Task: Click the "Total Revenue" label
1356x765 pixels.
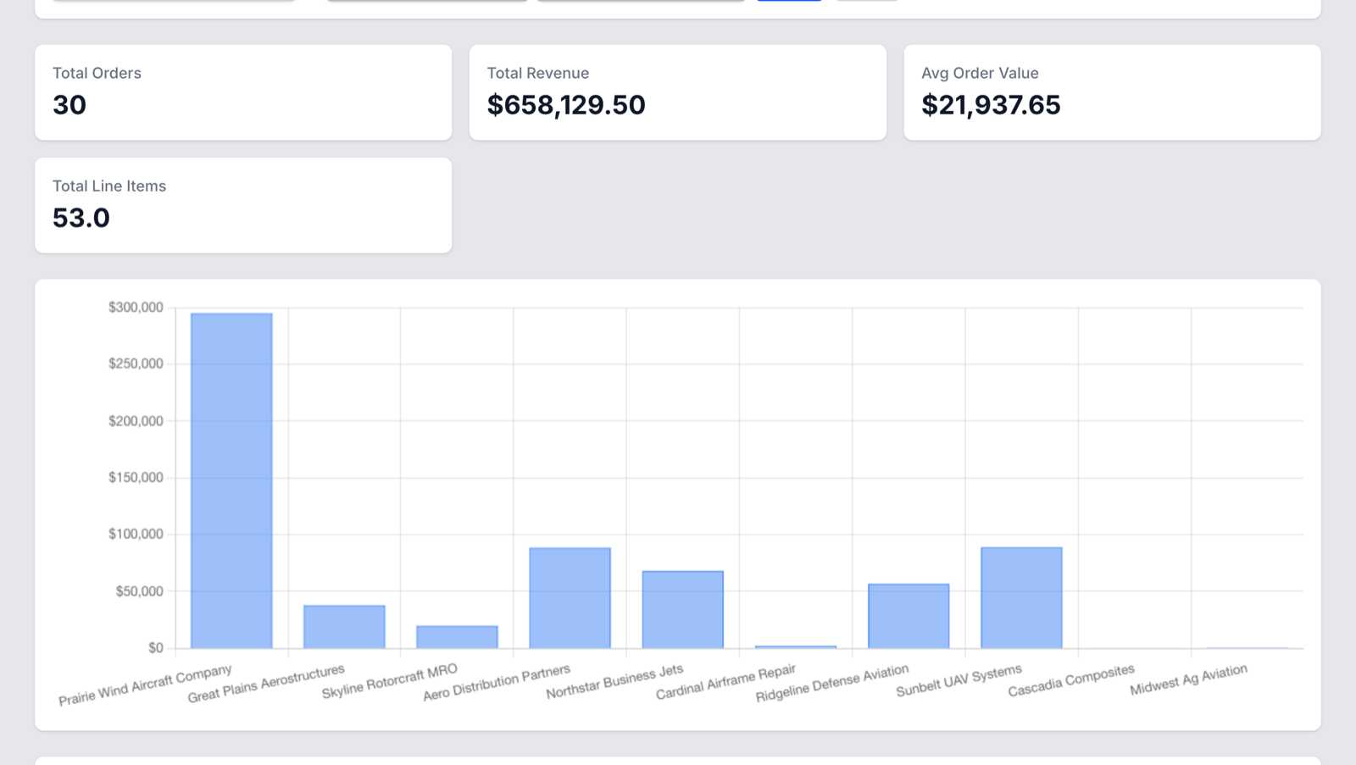Action: tap(537, 73)
